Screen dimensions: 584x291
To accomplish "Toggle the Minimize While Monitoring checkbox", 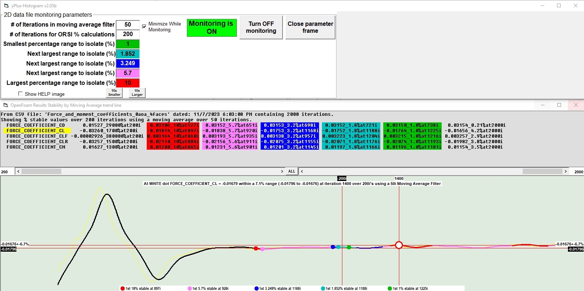I will 144,27.
